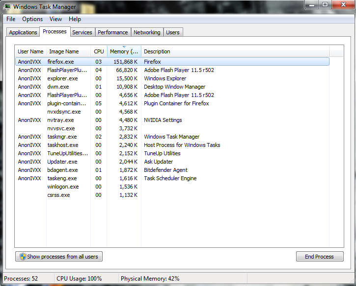Click the NVIDIA Settings description

pyautogui.click(x=163, y=120)
